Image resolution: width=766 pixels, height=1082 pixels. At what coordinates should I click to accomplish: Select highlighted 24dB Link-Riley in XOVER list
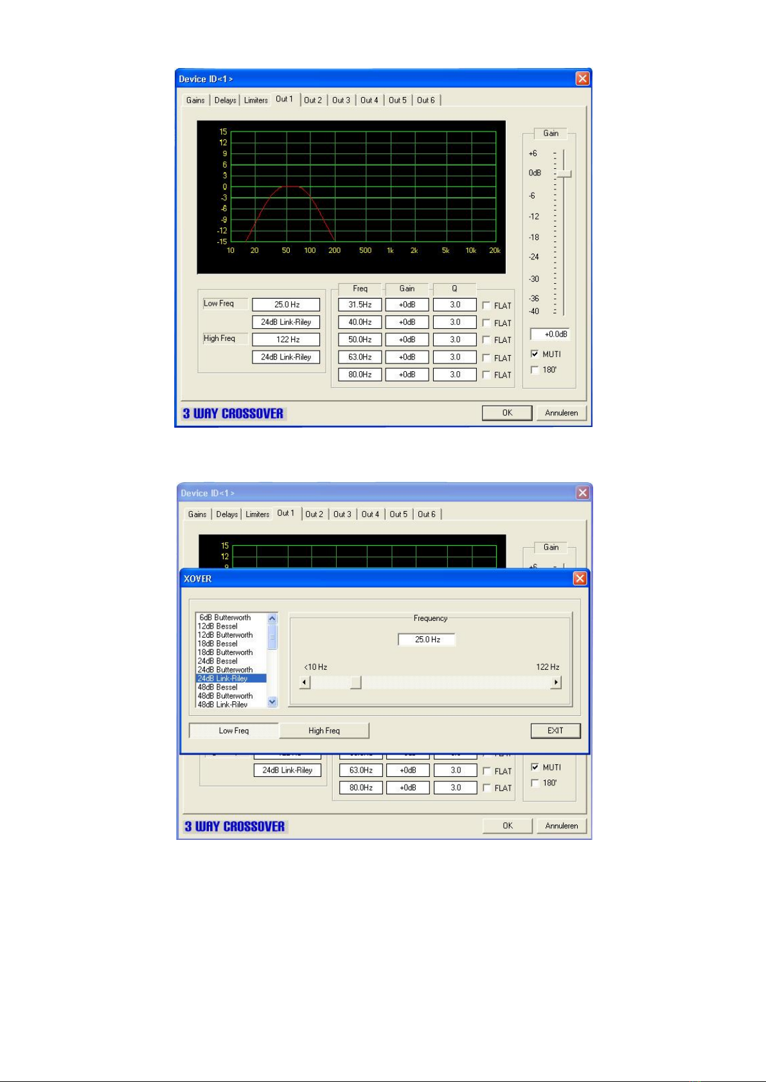[231, 678]
